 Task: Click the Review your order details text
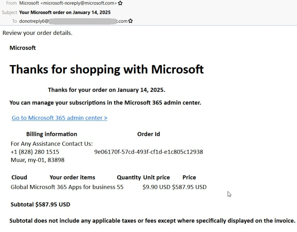(37, 33)
